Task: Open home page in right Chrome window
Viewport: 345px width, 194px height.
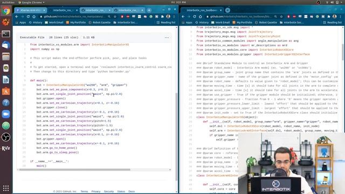Action: 200,17
